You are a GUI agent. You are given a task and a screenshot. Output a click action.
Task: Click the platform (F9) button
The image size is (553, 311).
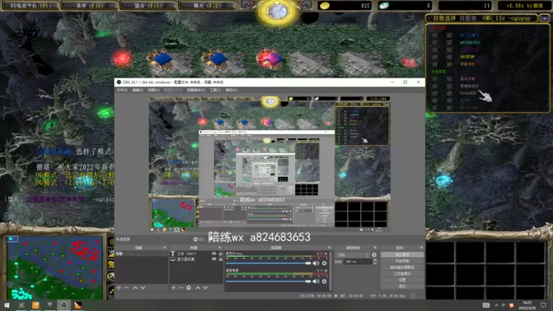30,6
